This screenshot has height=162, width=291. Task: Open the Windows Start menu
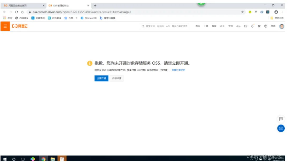coord(5,159)
